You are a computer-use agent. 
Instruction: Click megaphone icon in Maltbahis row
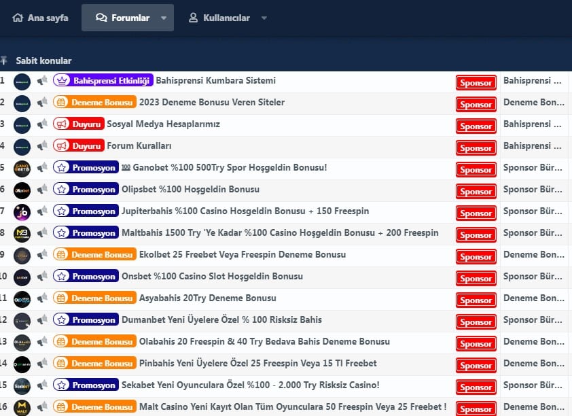[42, 233]
